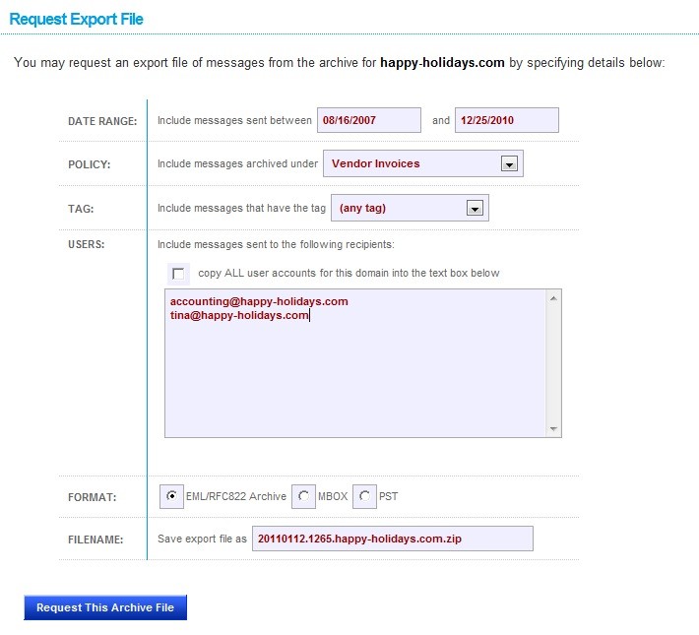Screen dimensions: 699x635
Task: Click the recipients box scroll up arrow
Action: 553,298
